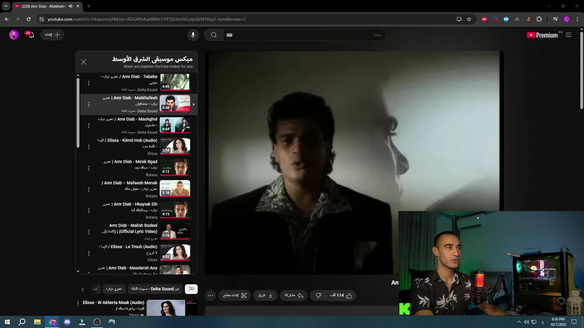
Task: Go back in Chrome
Action: [x=6, y=19]
